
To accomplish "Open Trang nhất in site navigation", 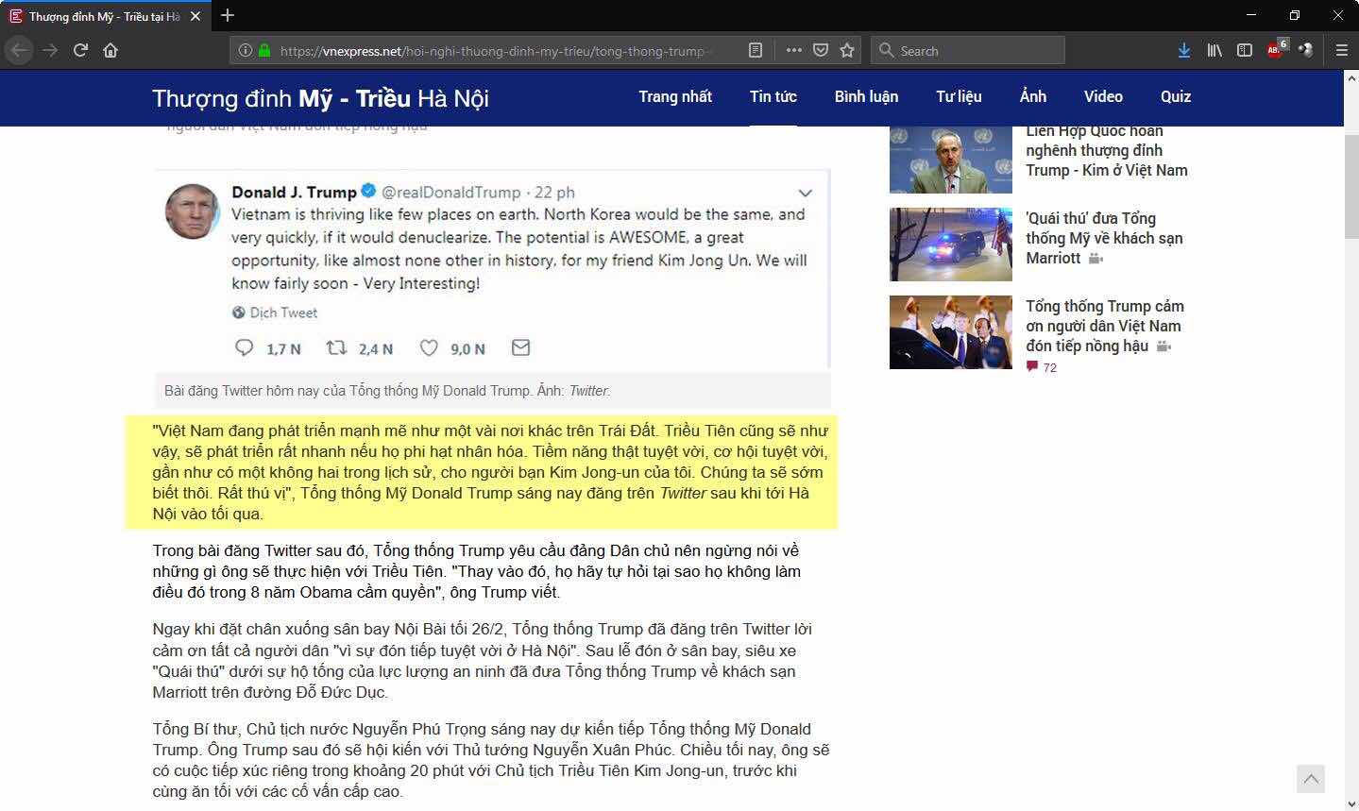I will 675,96.
